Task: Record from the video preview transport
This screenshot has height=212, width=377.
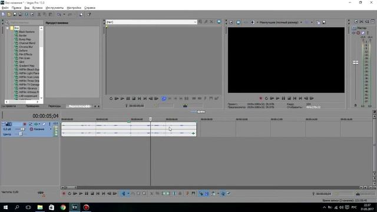Action: pyautogui.click(x=260, y=98)
